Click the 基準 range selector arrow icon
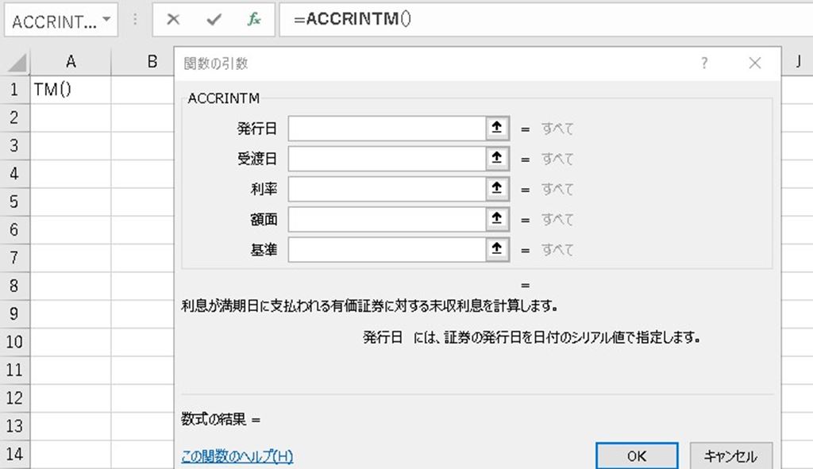Image resolution: width=813 pixels, height=469 pixels. (497, 249)
